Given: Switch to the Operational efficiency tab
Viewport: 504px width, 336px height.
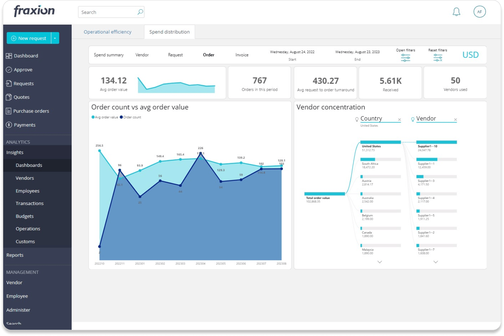Looking at the screenshot, I should (107, 32).
